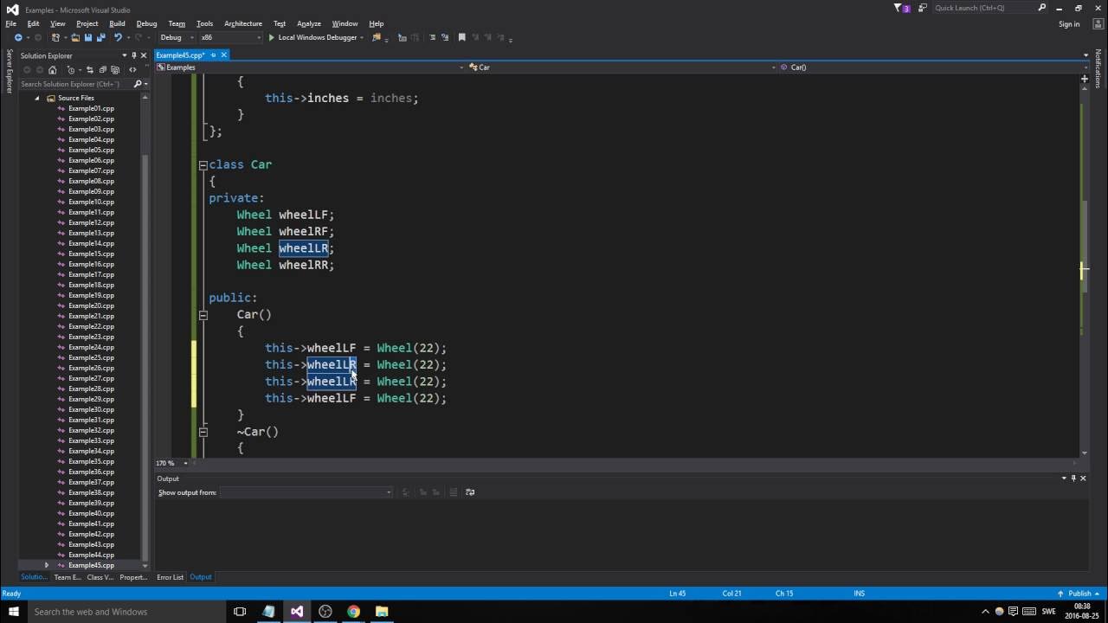Image resolution: width=1108 pixels, height=623 pixels.
Task: Click the View Code icon in Solution Explorer
Action: (132, 69)
